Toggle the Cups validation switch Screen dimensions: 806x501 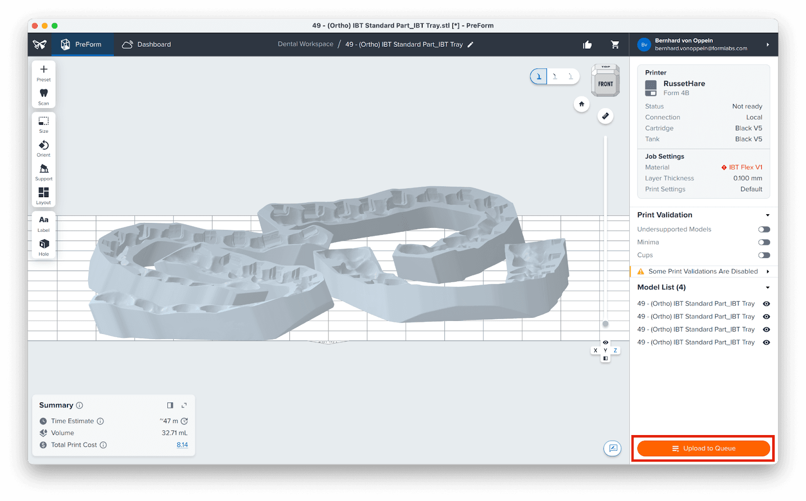click(764, 255)
